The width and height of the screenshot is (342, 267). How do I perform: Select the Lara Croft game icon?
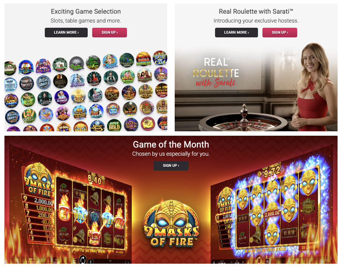[x=112, y=94]
